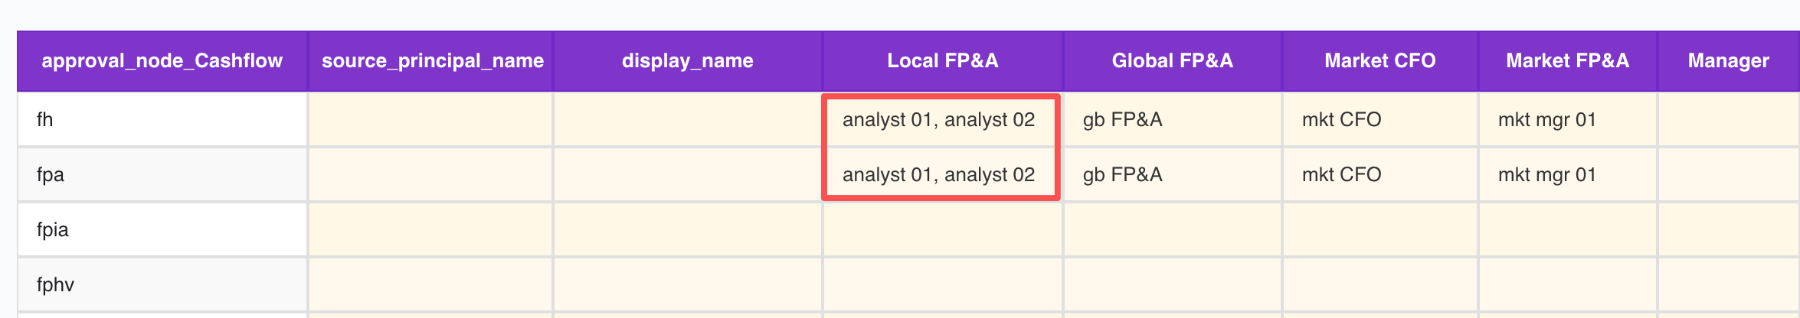Screen dimensions: 1800x318
Task: Click gb FP&A cell in fh row
Action: click(x=1172, y=119)
